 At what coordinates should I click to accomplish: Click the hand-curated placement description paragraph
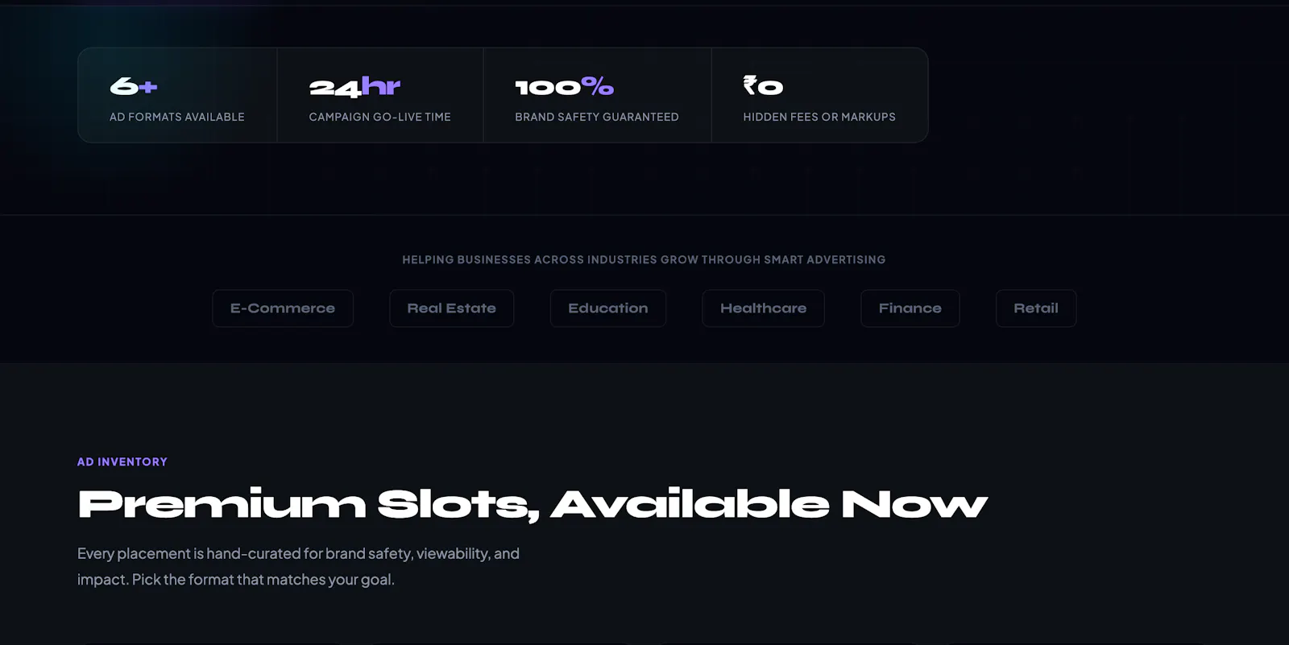[298, 566]
